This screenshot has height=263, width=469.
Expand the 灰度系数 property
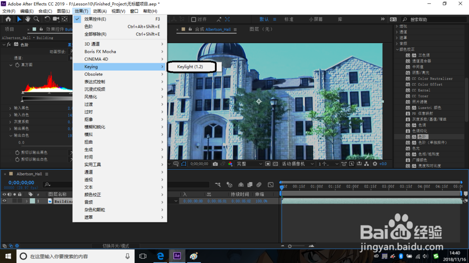click(x=10, y=122)
